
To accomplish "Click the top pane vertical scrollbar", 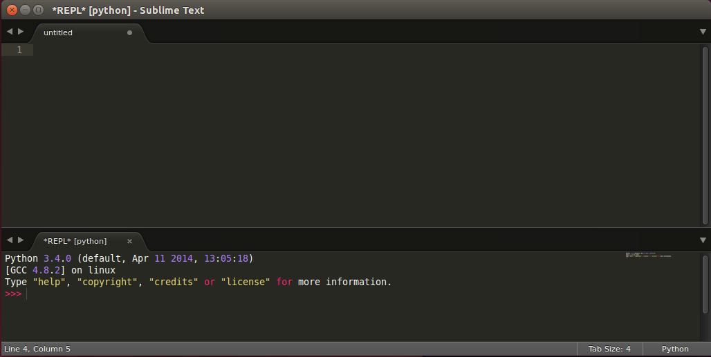I will coord(705,135).
